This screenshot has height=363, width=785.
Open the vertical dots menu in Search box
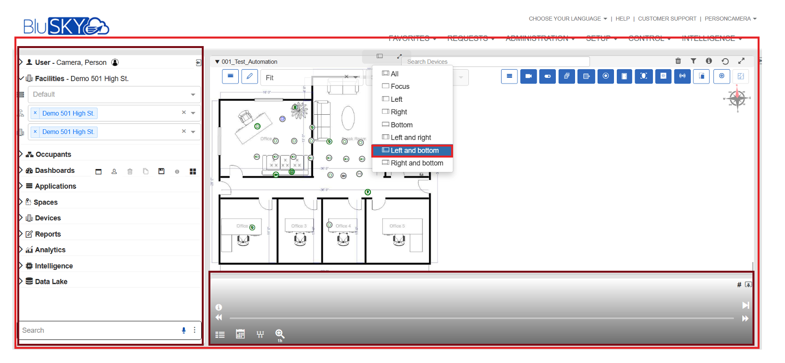tap(195, 330)
